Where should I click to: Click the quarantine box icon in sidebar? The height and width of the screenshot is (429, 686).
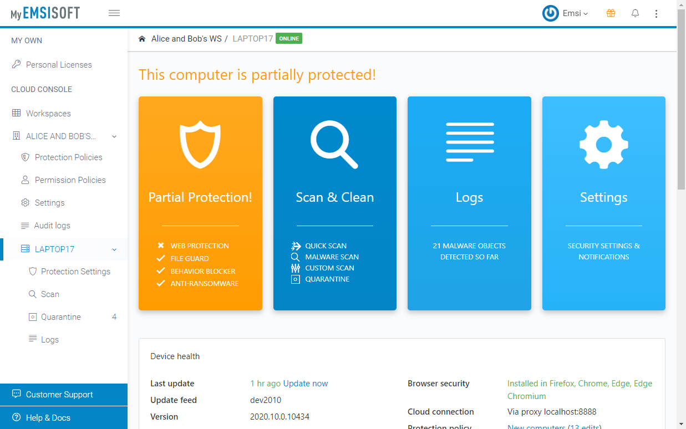point(32,317)
